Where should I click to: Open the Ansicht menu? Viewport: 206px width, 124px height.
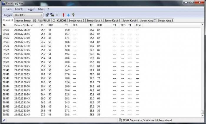point(19,9)
